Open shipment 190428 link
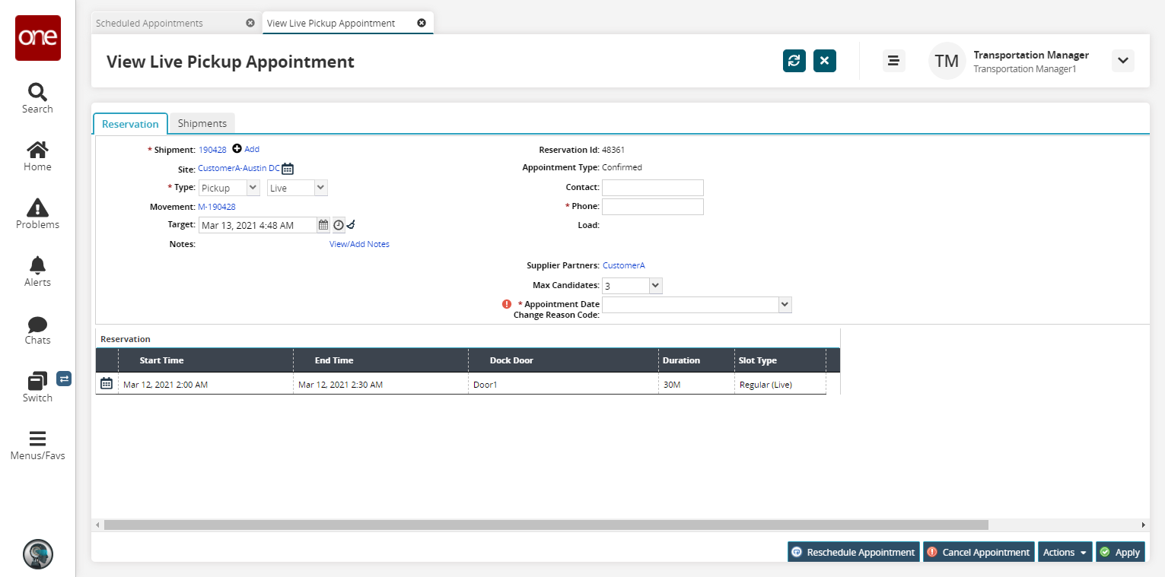1165x577 pixels. click(212, 150)
